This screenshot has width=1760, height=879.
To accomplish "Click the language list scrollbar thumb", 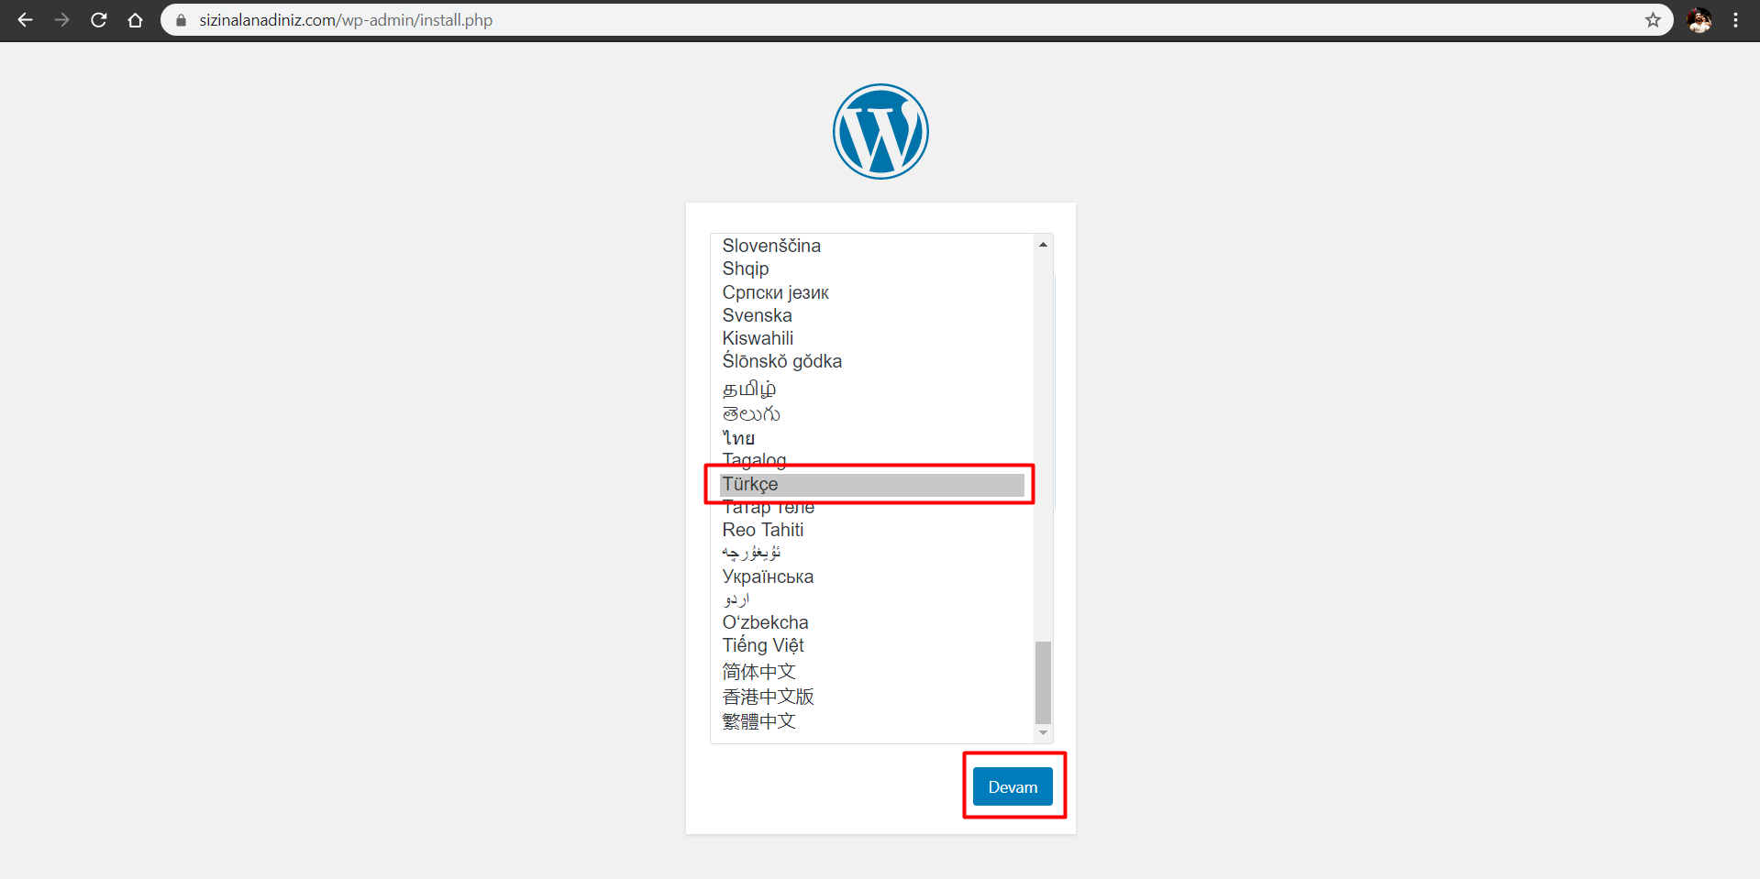I will 1043,683.
